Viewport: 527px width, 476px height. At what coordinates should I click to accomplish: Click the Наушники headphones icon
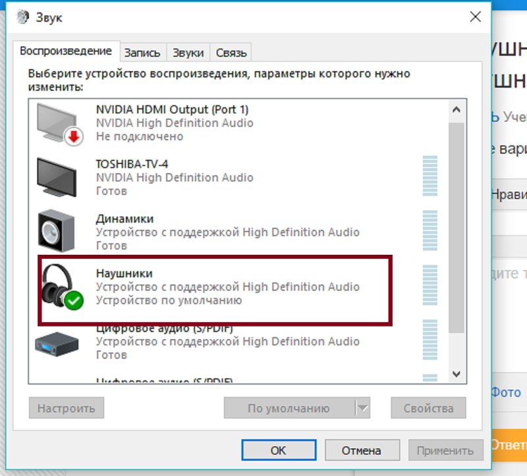(62, 286)
